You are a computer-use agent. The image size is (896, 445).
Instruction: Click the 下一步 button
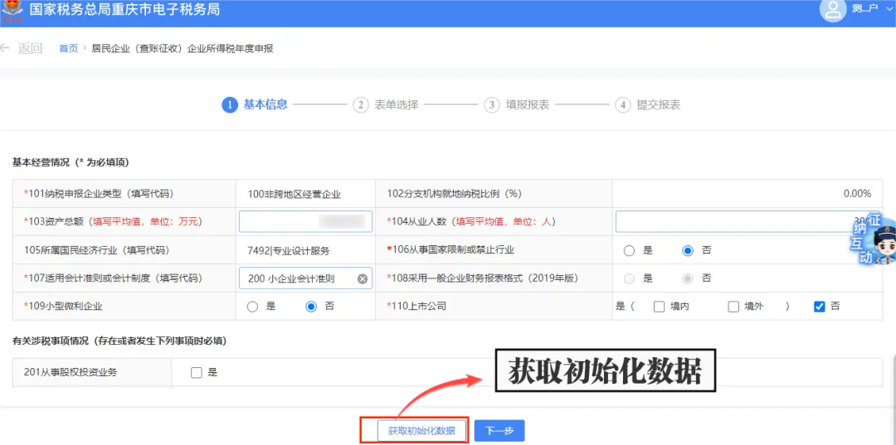[x=499, y=431]
